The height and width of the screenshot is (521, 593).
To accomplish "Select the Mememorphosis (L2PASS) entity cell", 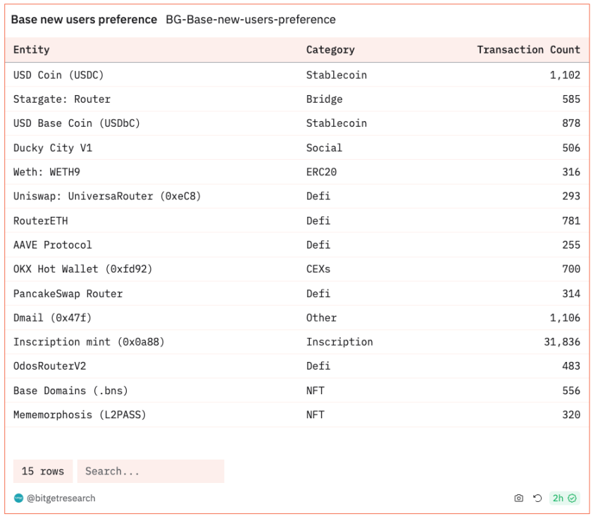I will 80,415.
